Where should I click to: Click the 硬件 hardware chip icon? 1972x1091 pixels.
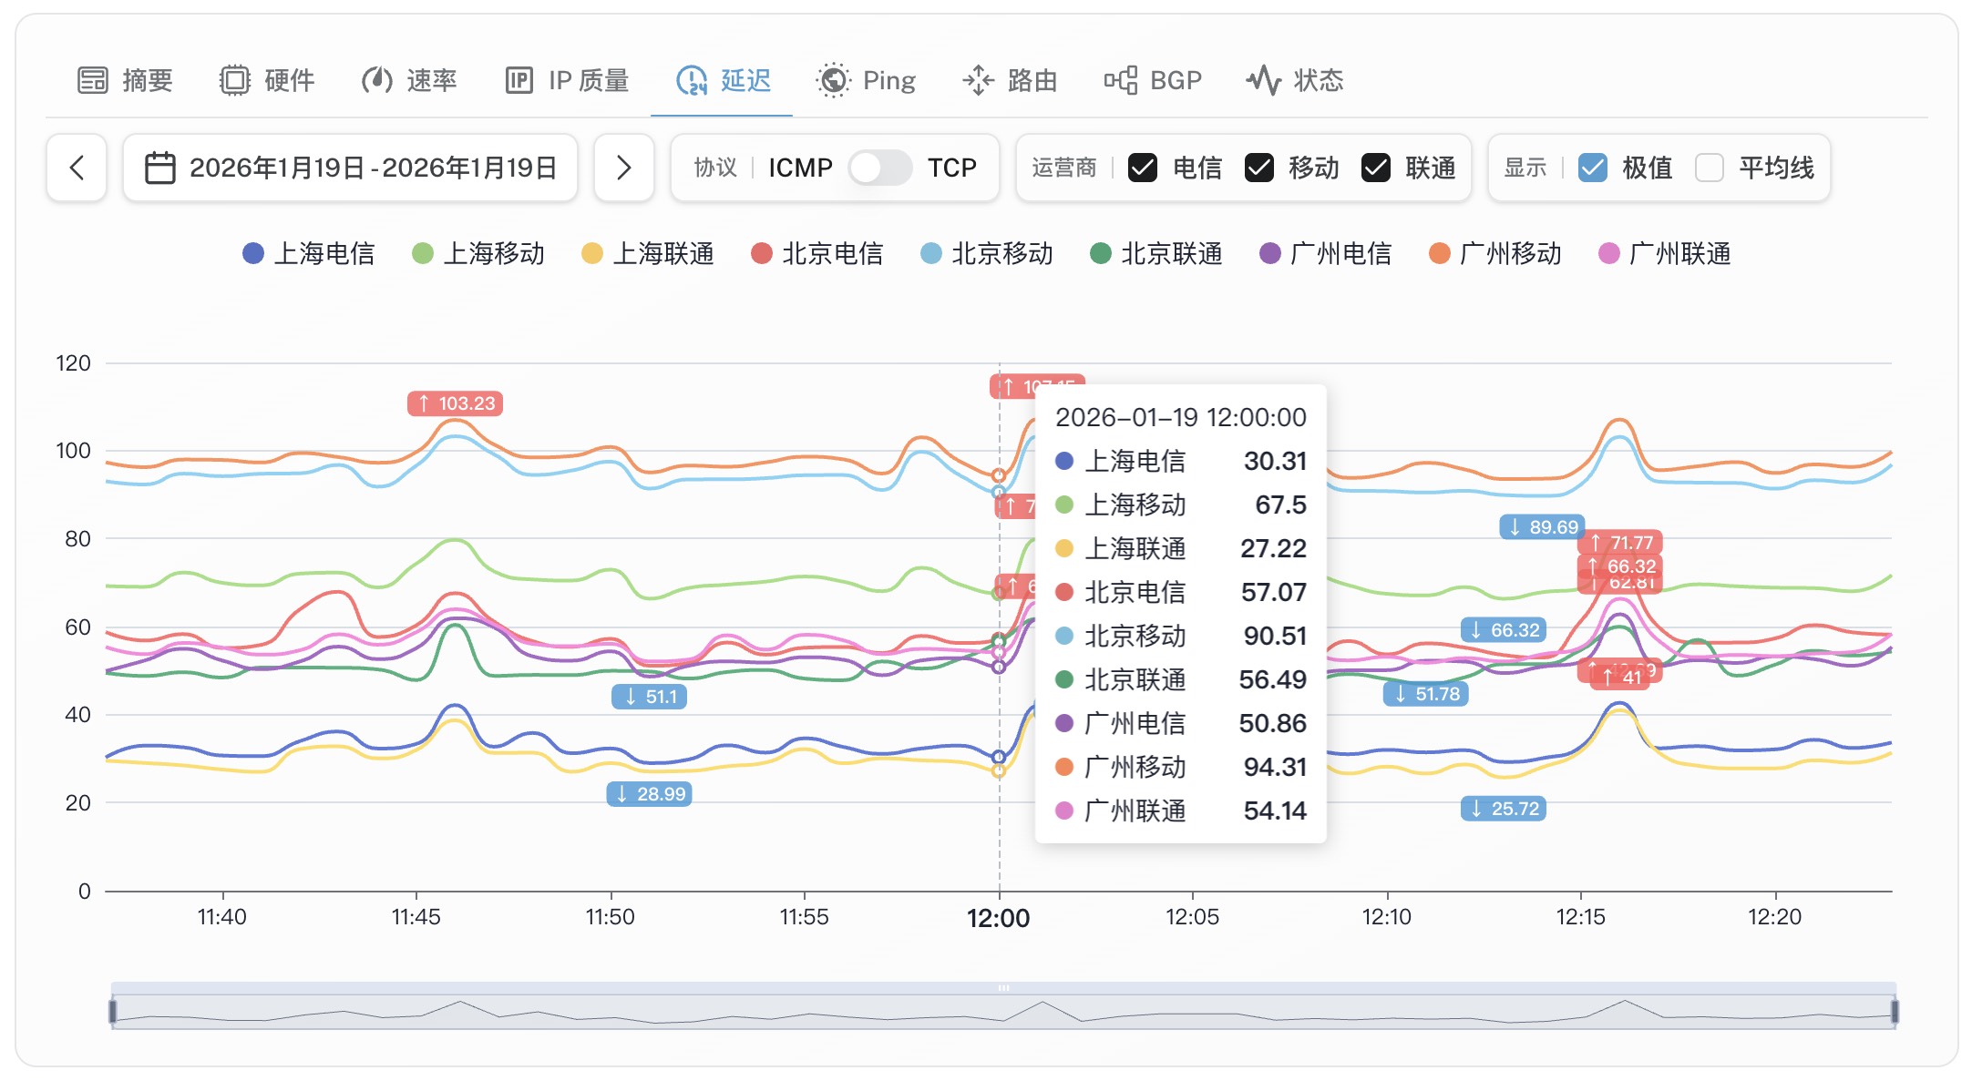pyautogui.click(x=234, y=80)
